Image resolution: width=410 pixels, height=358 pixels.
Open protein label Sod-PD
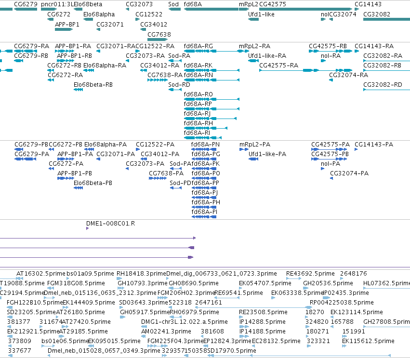click(x=180, y=183)
